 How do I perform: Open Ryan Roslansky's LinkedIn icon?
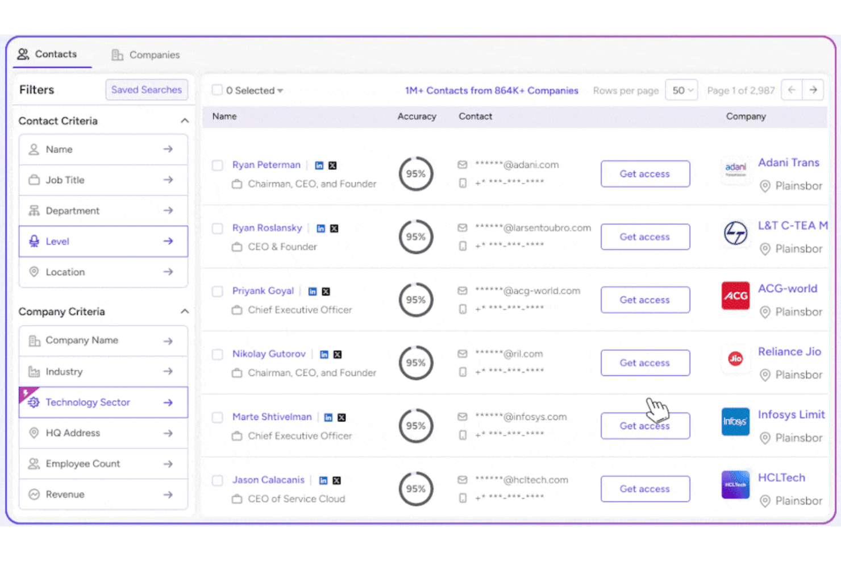(x=321, y=228)
